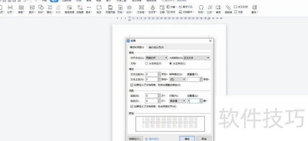The height and width of the screenshot is (141, 308).
Task: Change unit for 文本之后 indent
Action: [x=164, y=79]
